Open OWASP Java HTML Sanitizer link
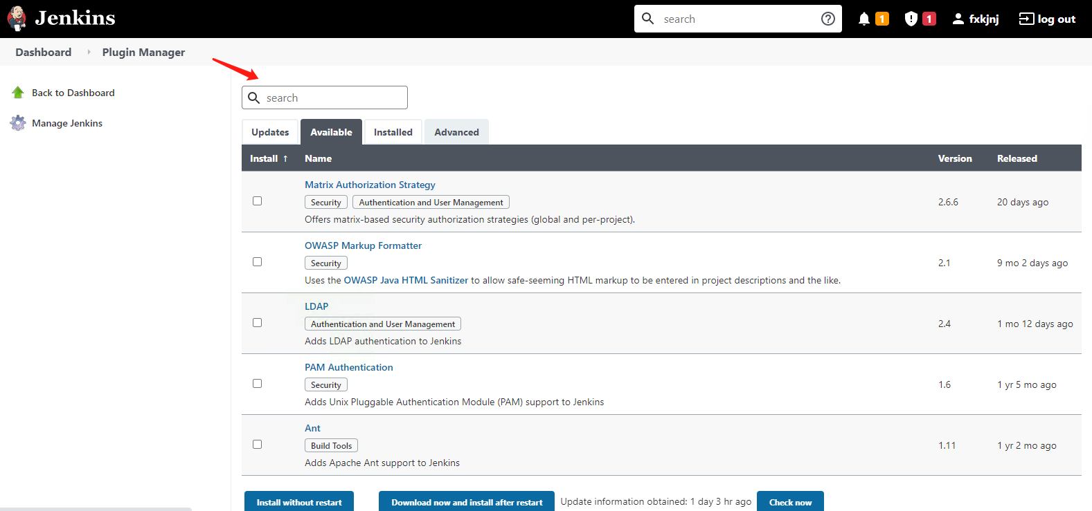The height and width of the screenshot is (511, 1092). [x=406, y=280]
